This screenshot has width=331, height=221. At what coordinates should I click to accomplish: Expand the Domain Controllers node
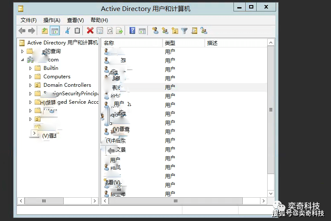click(x=30, y=85)
